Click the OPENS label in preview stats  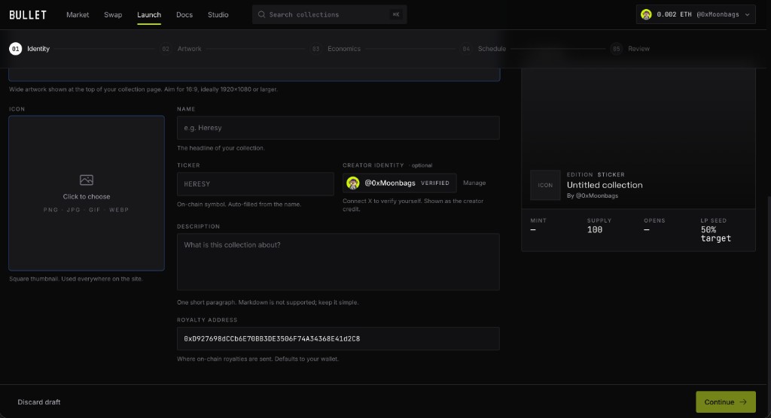(654, 220)
